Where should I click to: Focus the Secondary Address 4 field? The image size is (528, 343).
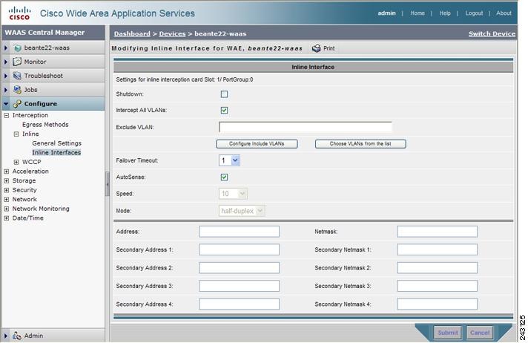pos(239,304)
